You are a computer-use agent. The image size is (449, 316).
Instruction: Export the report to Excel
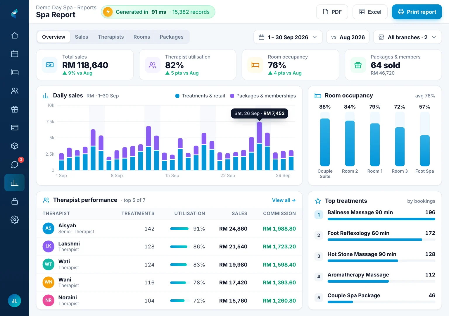(x=370, y=12)
